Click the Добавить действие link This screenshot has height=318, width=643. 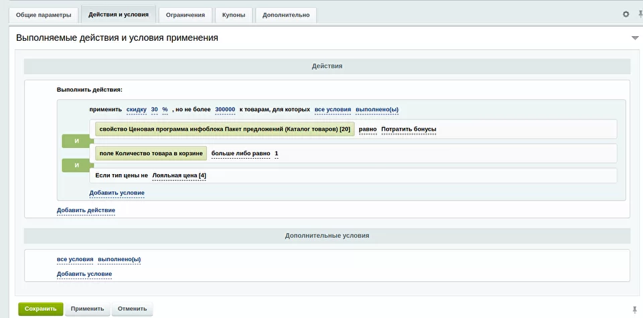coord(86,211)
